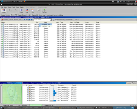
Task: Move selected item to bottom icon
Action: click(32, 20)
